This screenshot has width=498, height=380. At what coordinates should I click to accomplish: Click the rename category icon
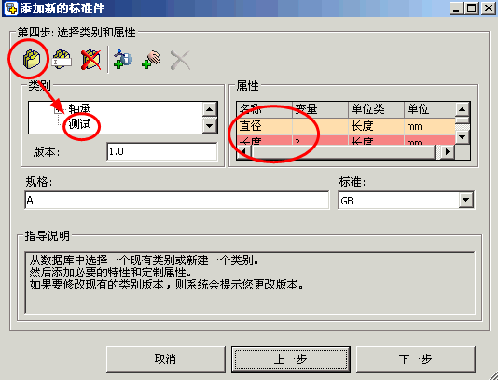(62, 60)
